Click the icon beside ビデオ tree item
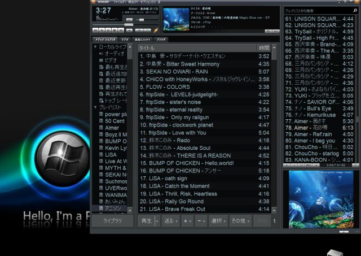 click(101, 60)
